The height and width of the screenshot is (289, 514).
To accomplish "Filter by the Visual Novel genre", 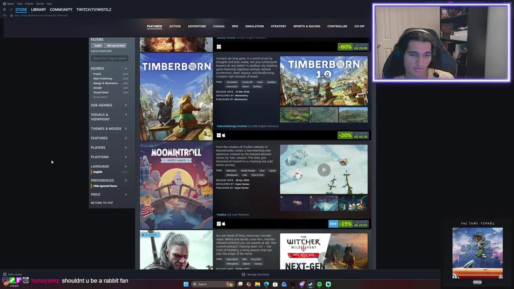I will tap(100, 92).
